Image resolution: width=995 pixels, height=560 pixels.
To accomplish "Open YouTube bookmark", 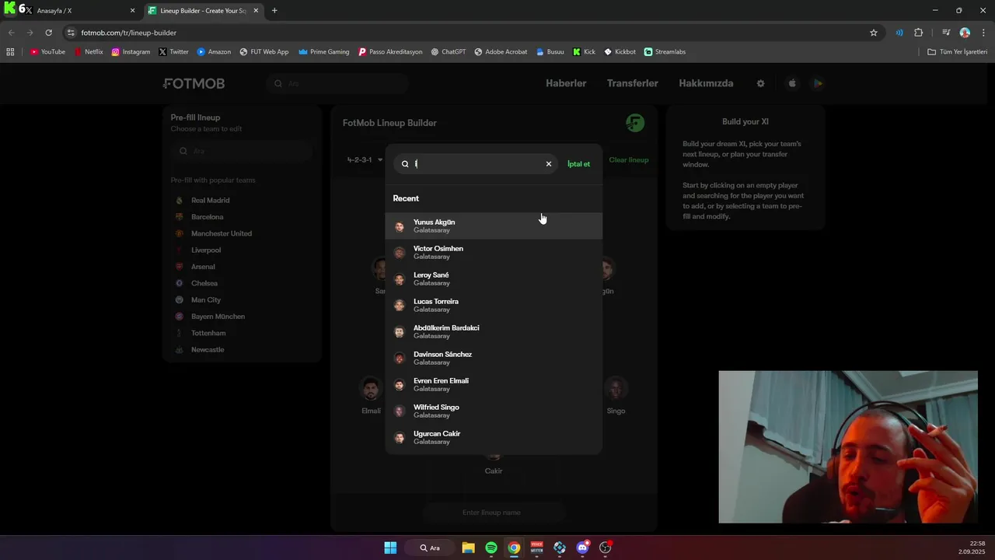I will click(x=47, y=52).
